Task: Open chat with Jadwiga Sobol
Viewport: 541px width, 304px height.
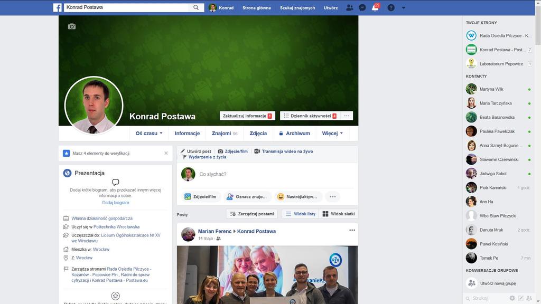Action: [x=499, y=174]
